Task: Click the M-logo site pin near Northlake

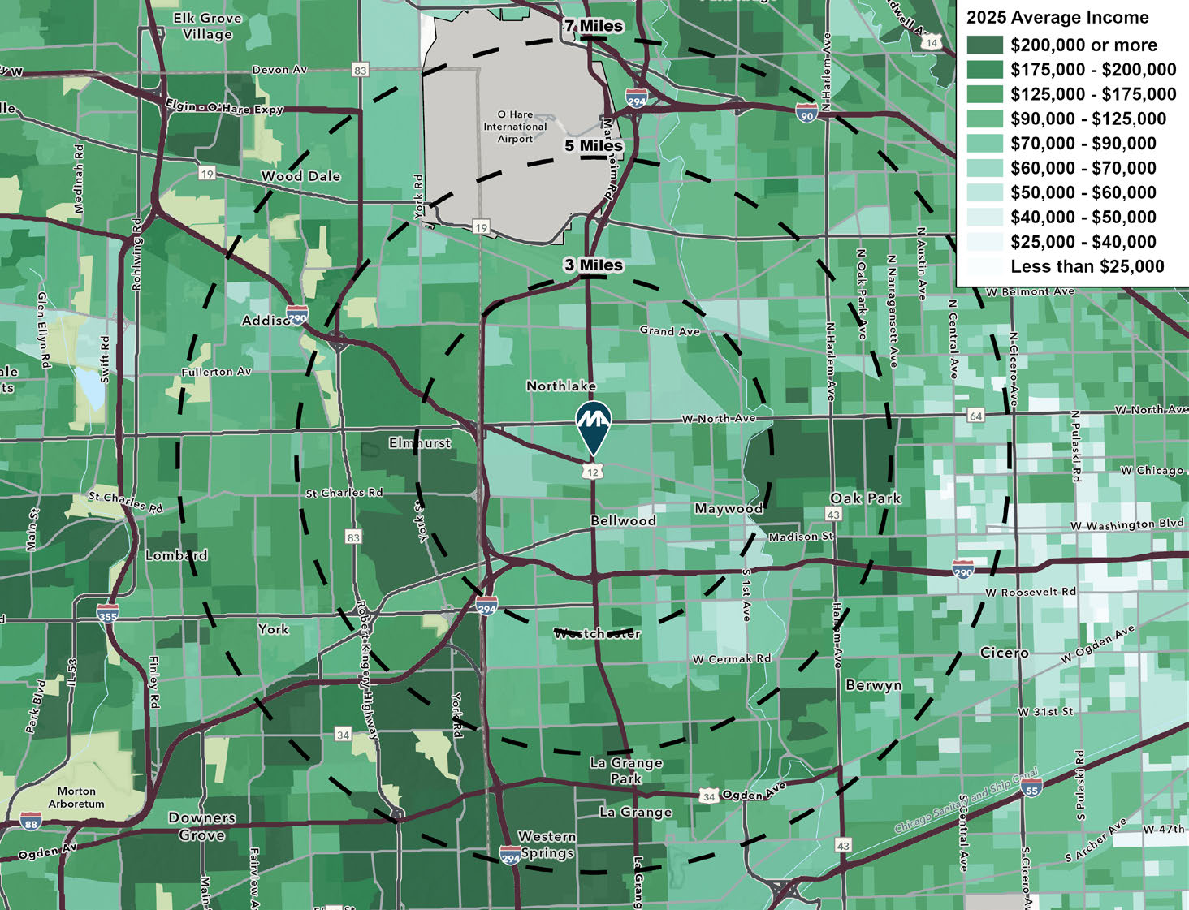Action: point(594,428)
